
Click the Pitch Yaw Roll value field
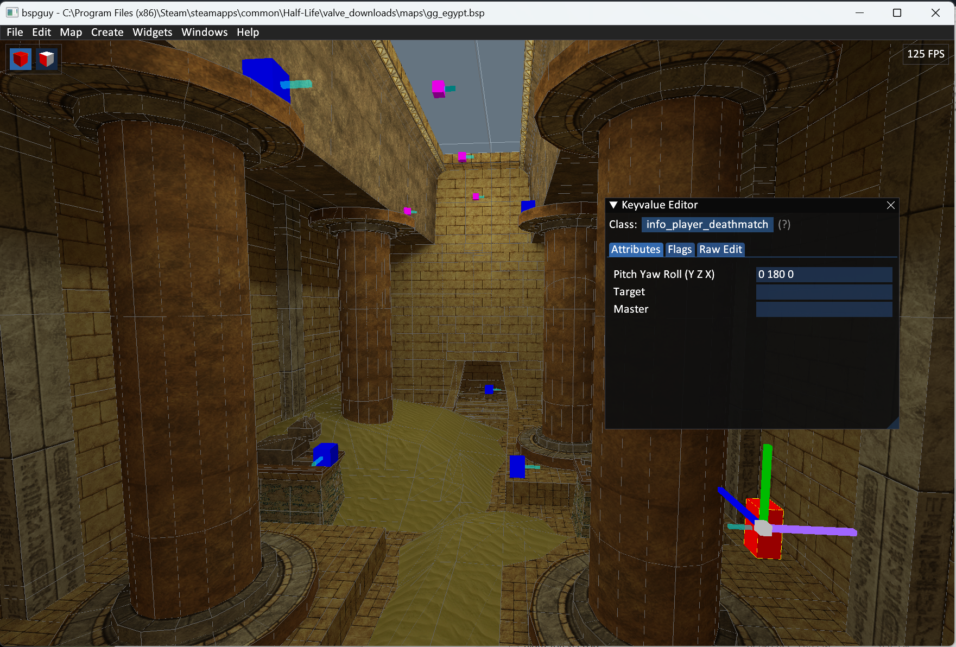824,274
